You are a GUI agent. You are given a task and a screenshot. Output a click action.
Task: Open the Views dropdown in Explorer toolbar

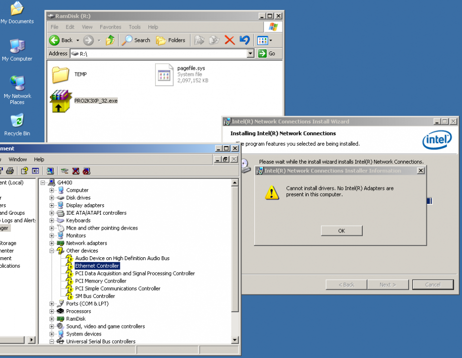pyautogui.click(x=265, y=41)
